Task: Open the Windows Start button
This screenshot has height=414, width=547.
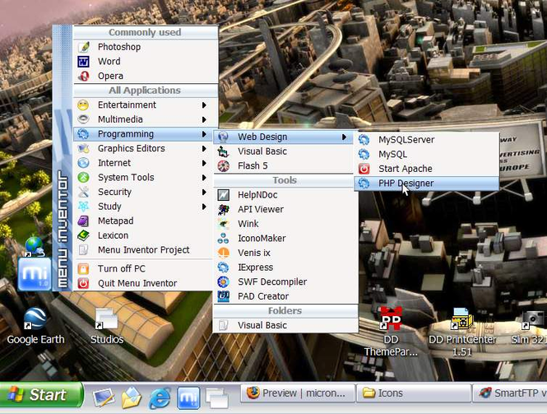Action: tap(41, 394)
